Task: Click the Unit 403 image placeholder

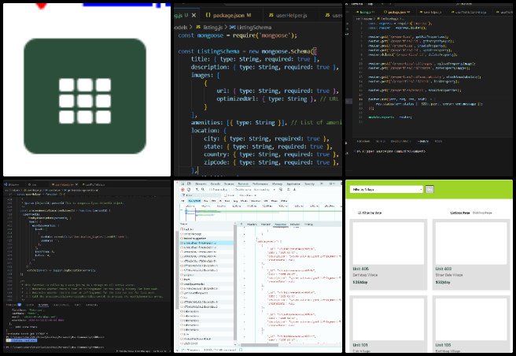Action: tap(471, 243)
